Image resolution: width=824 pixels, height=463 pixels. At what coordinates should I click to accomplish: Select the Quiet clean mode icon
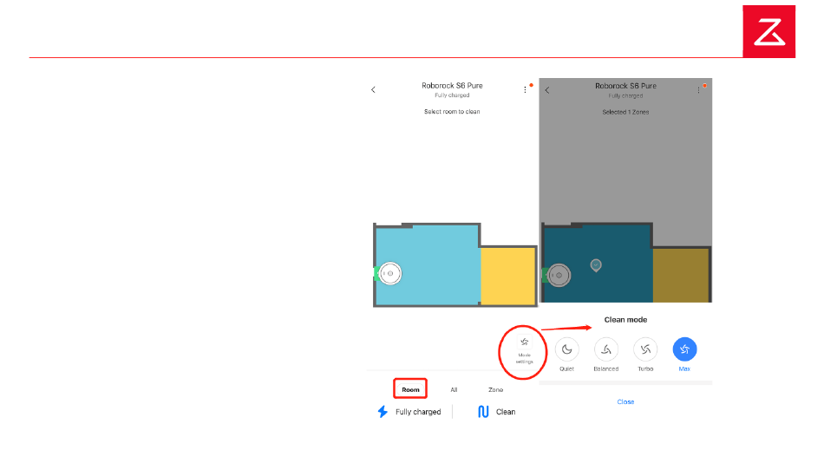click(566, 349)
